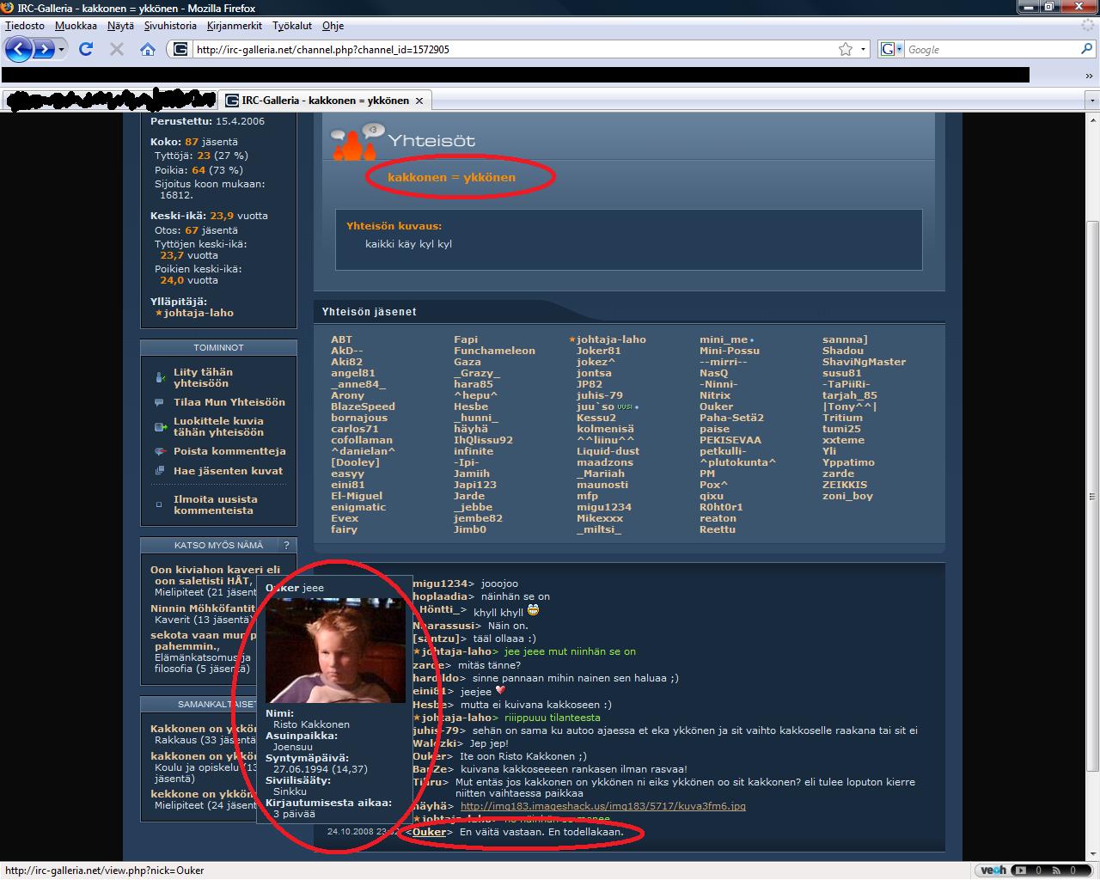Click the Hae jäsenten kuvat icon
Screen dimensions: 1100x880
(160, 471)
